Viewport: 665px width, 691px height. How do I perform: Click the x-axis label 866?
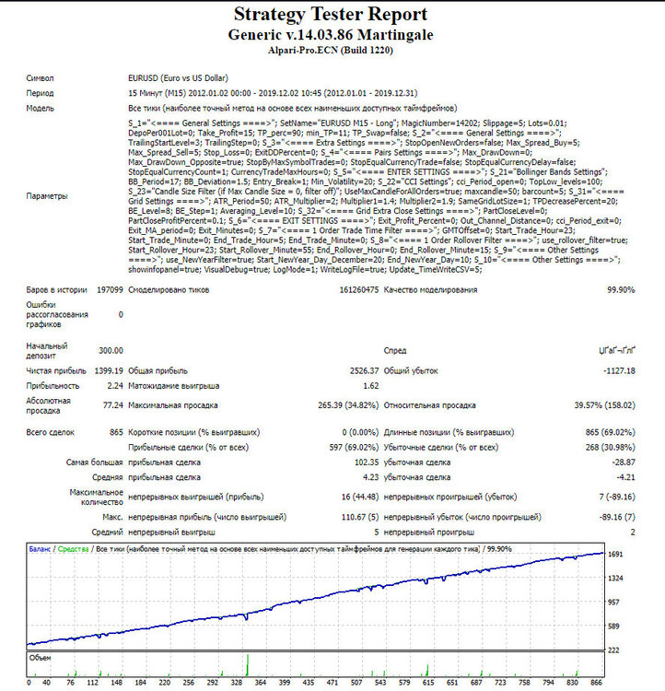(595, 682)
